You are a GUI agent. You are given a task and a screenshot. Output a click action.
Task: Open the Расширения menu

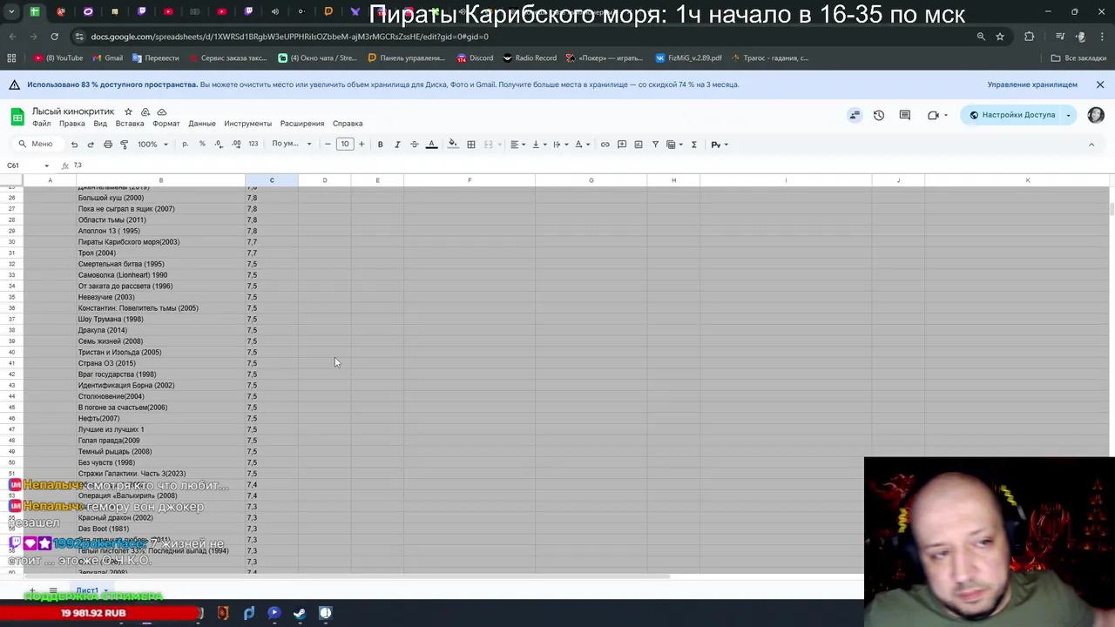tap(302, 124)
